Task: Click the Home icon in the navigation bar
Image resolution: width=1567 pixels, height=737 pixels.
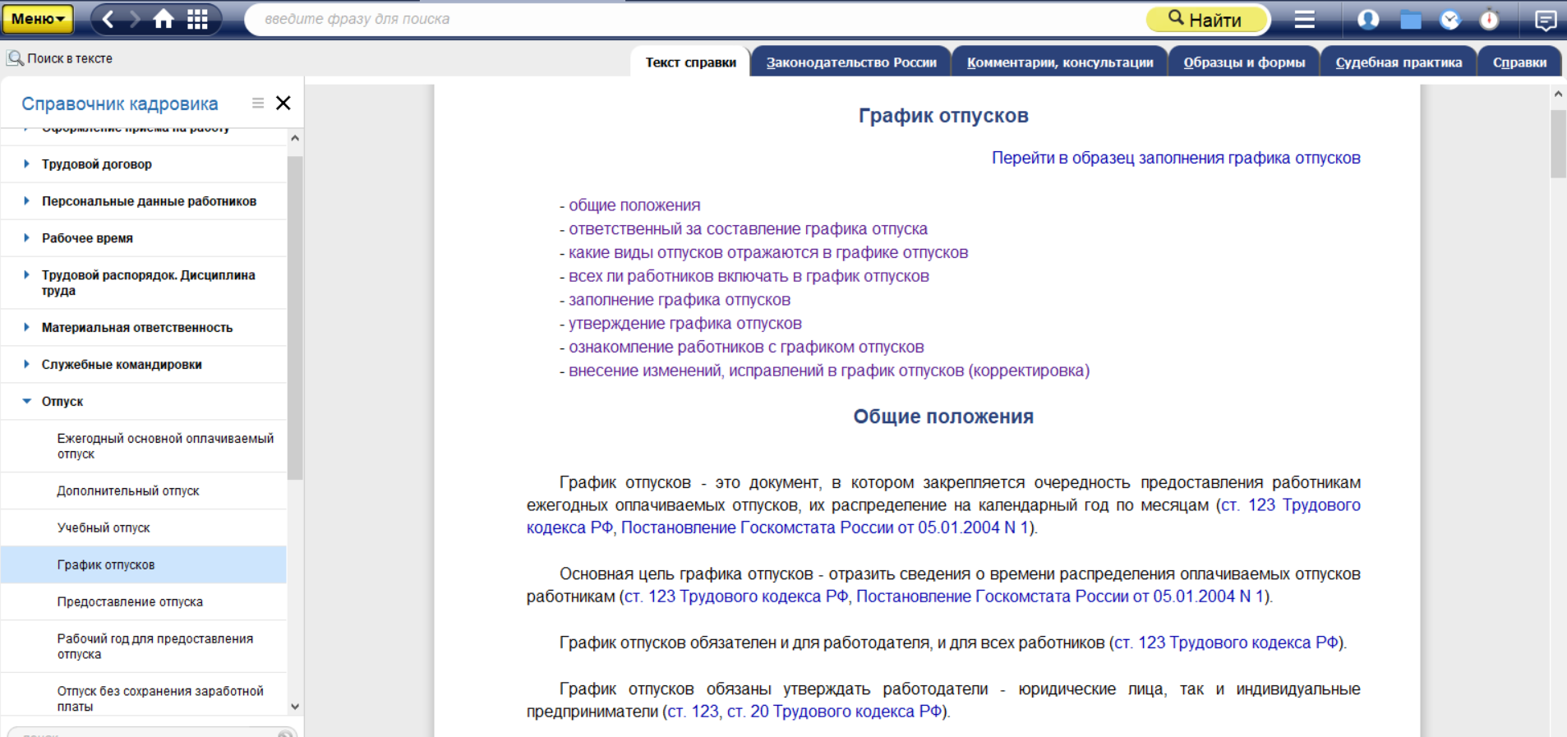Action: (164, 19)
